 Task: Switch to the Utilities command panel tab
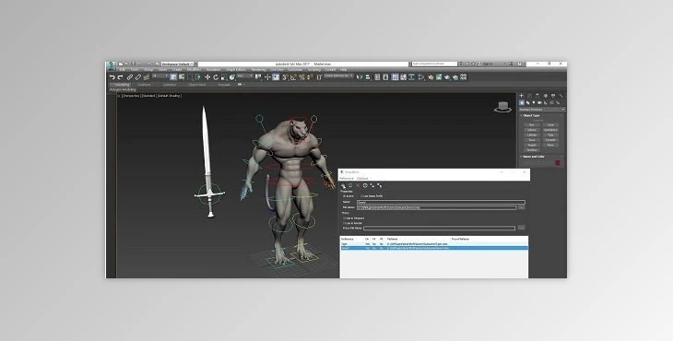tap(561, 96)
